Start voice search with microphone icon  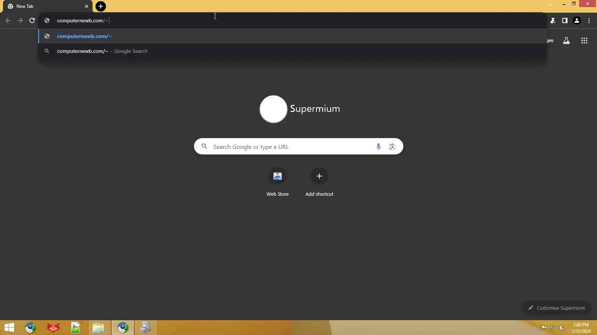pos(378,146)
